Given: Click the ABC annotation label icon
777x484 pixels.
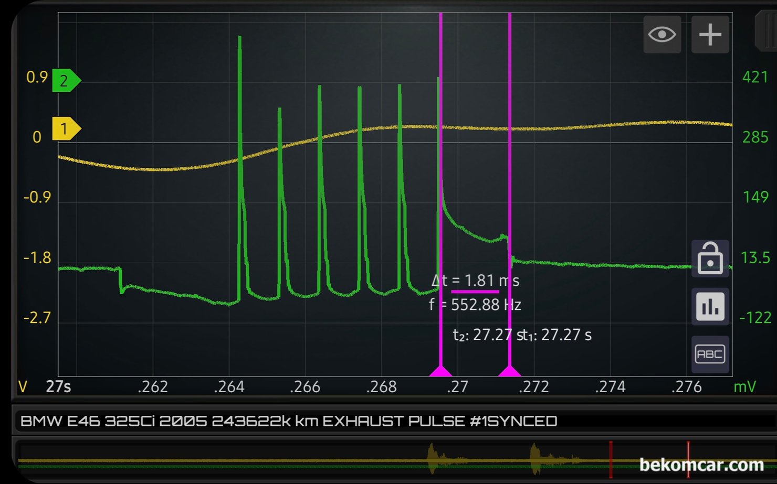Looking at the screenshot, I should (x=710, y=354).
